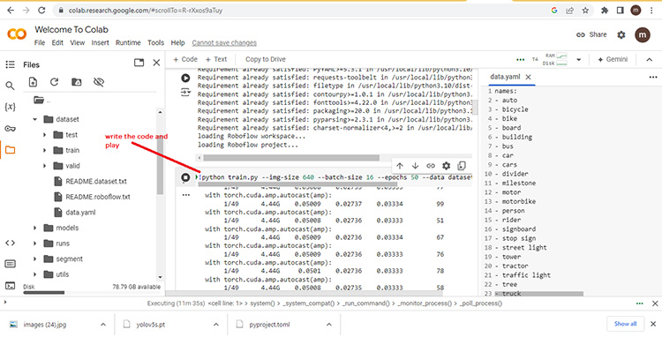
Task: Open the Help menu
Action: [177, 42]
